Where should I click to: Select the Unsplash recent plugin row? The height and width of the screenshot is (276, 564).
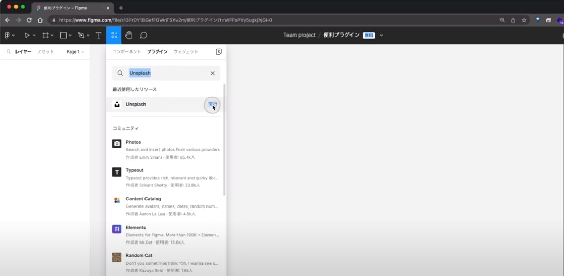(x=165, y=105)
